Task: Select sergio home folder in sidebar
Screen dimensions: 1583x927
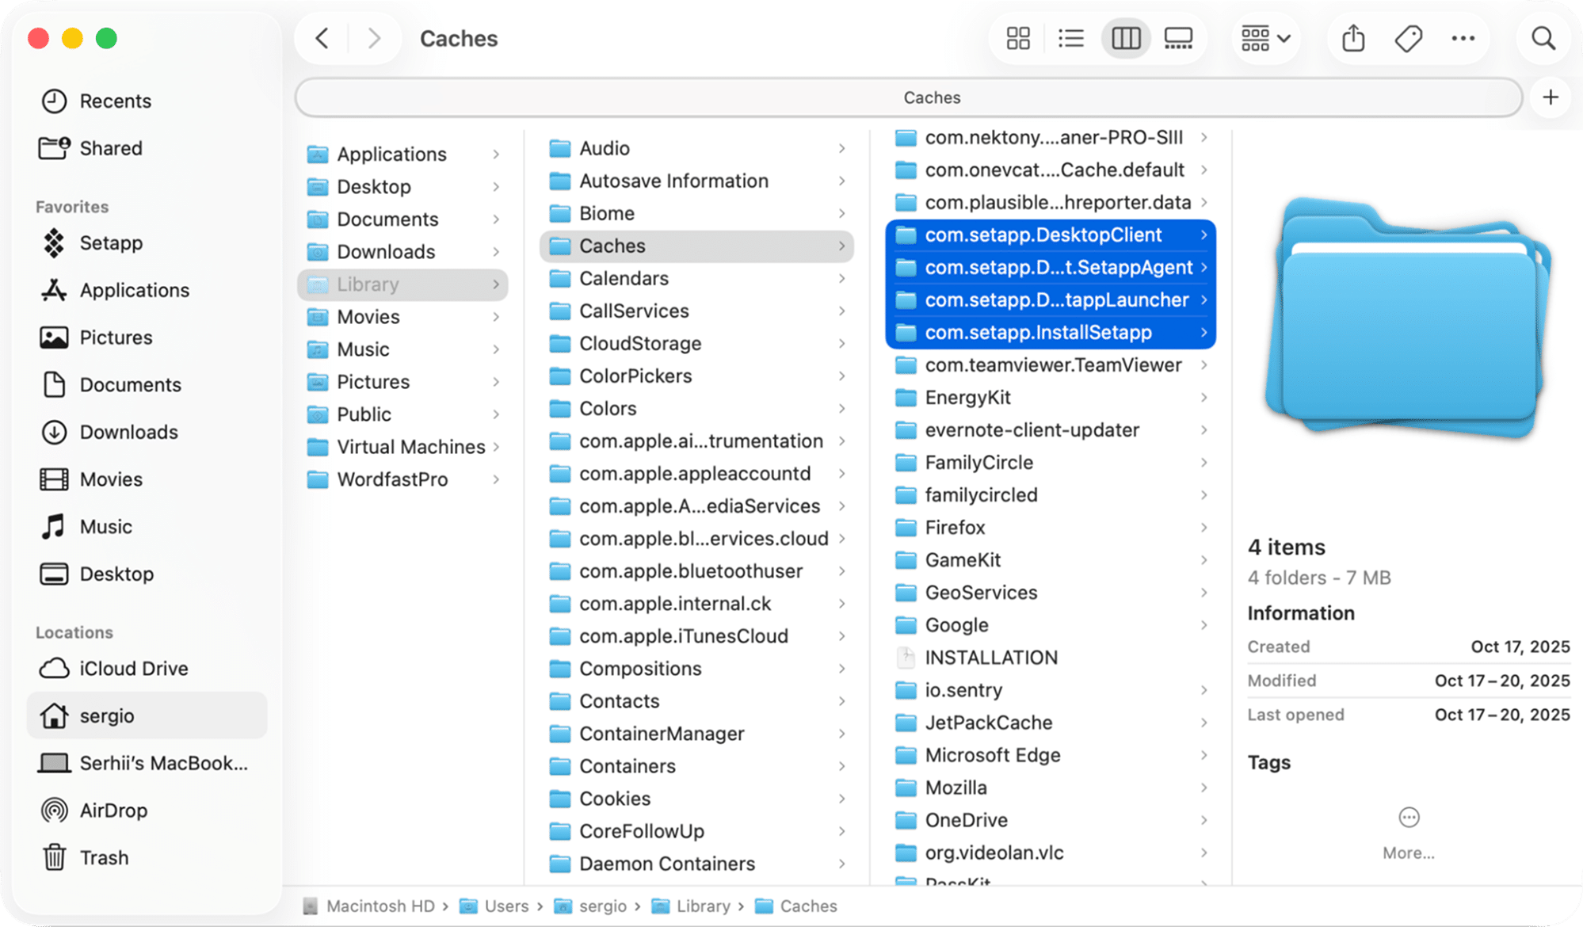Action: 147,715
